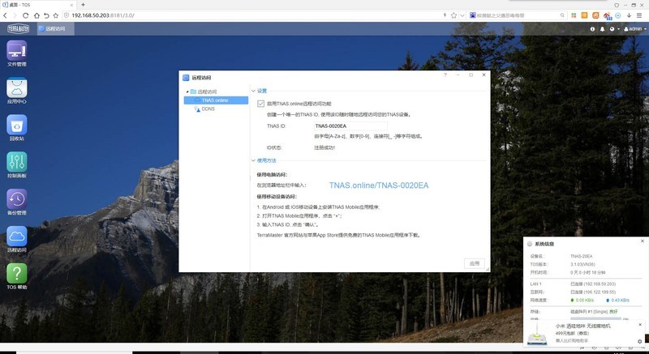This screenshot has width=649, height=354.
Task: Select the 桌面 - TOS browser tab
Action: (x=38, y=5)
